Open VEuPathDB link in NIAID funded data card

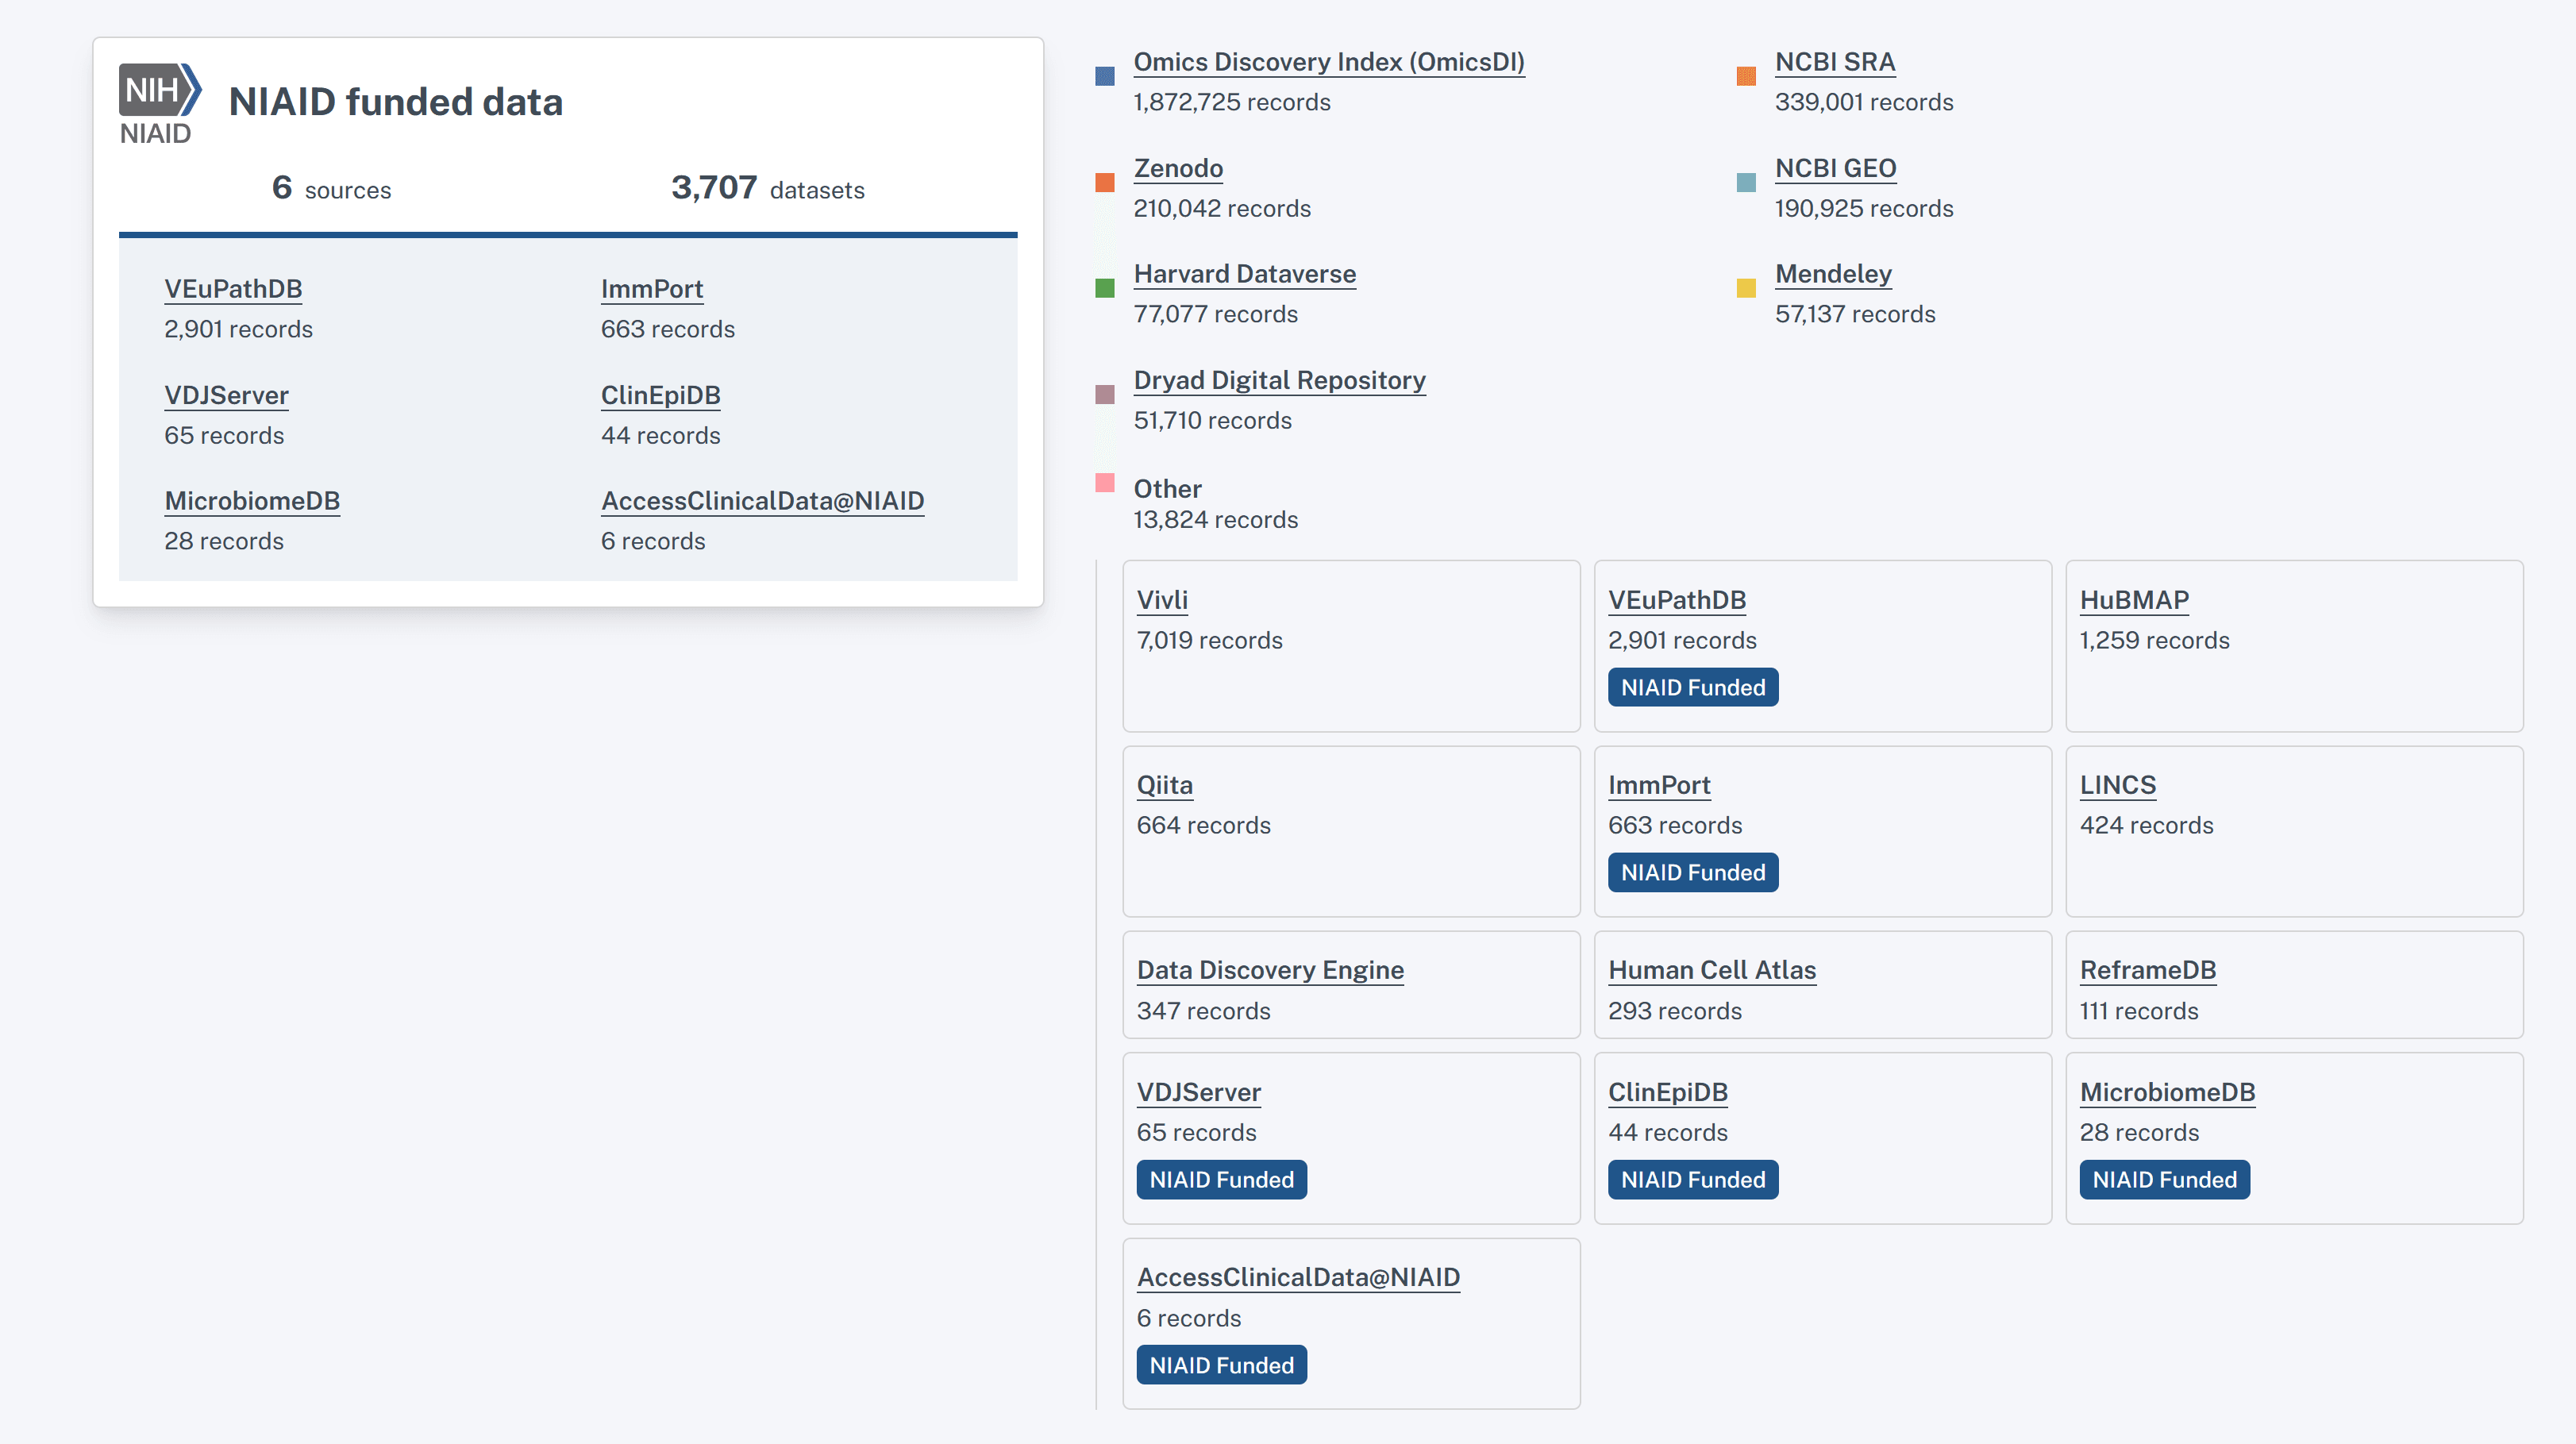coord(233,289)
